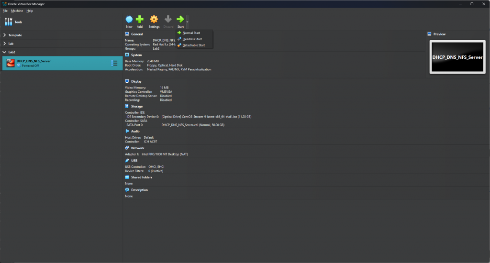490x263 pixels.
Task: Click the green Start arrow icon
Action: point(180,19)
